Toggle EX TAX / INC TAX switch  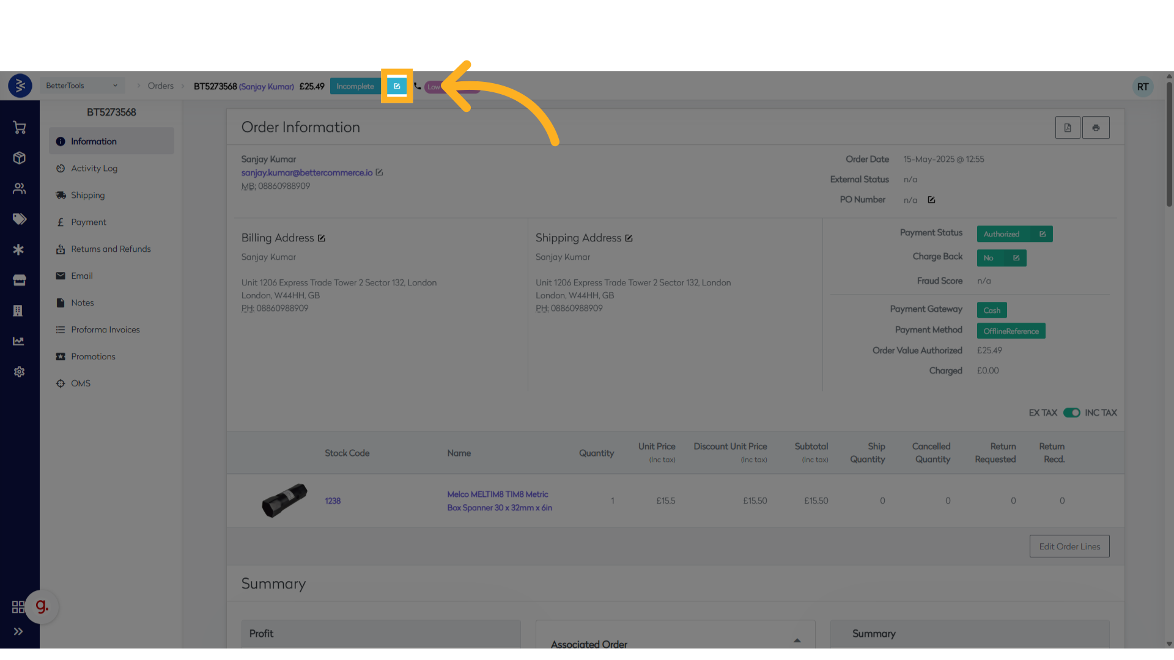point(1071,413)
